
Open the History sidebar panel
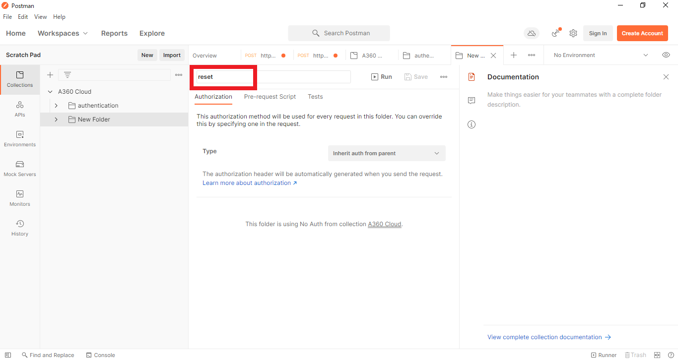(x=20, y=228)
